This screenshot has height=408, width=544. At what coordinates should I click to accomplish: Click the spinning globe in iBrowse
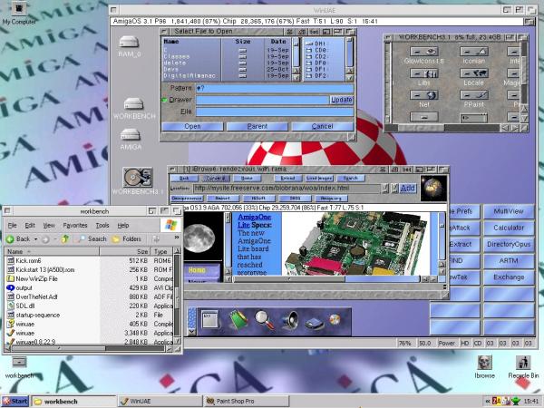433,189
